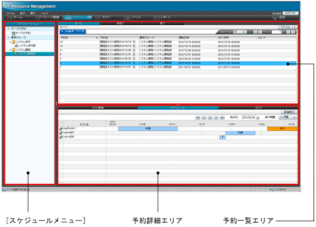Select reservation row with ID 1
The image size is (316, 227).
coord(178,67)
